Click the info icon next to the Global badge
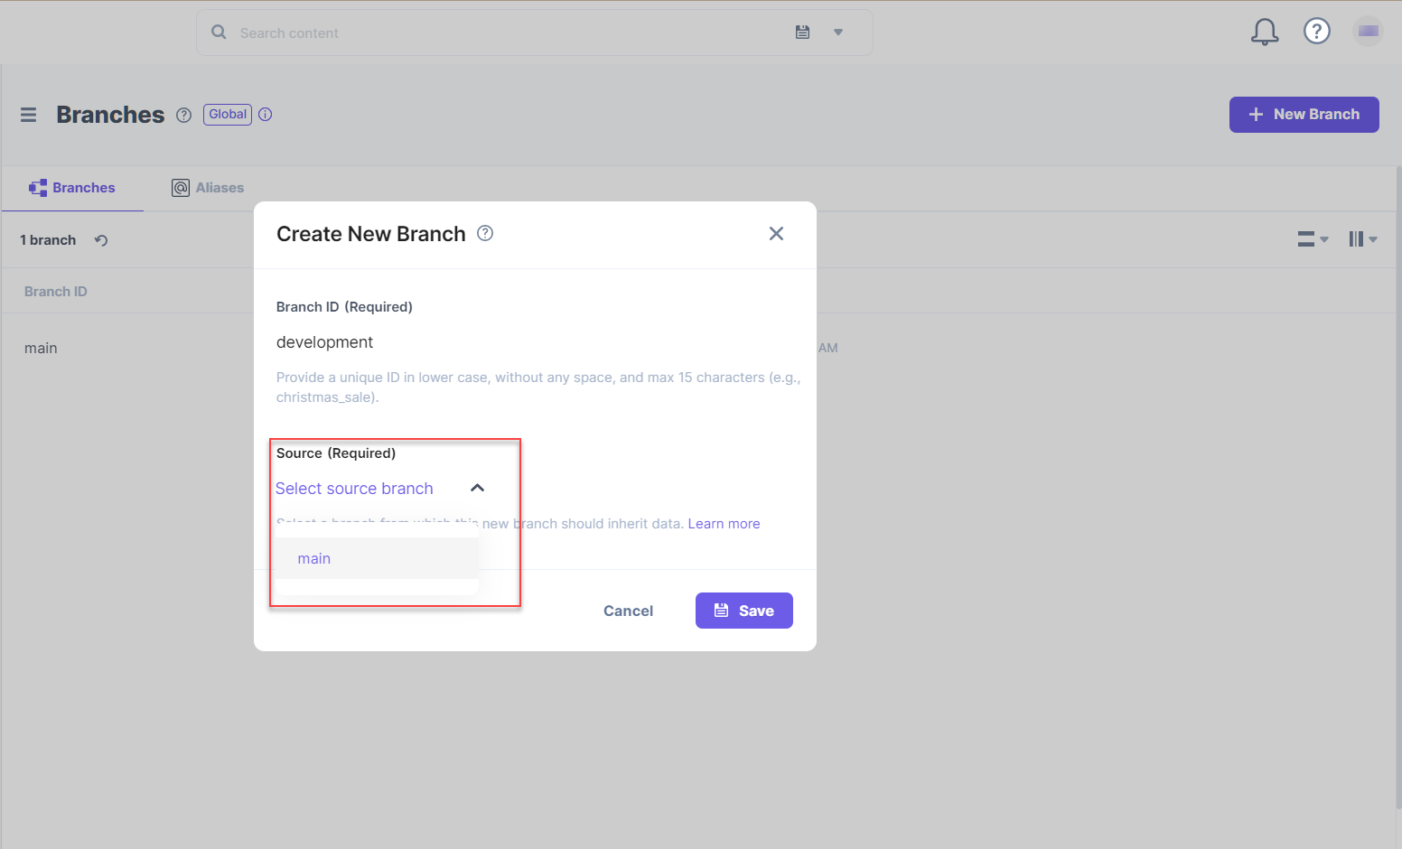 click(265, 114)
